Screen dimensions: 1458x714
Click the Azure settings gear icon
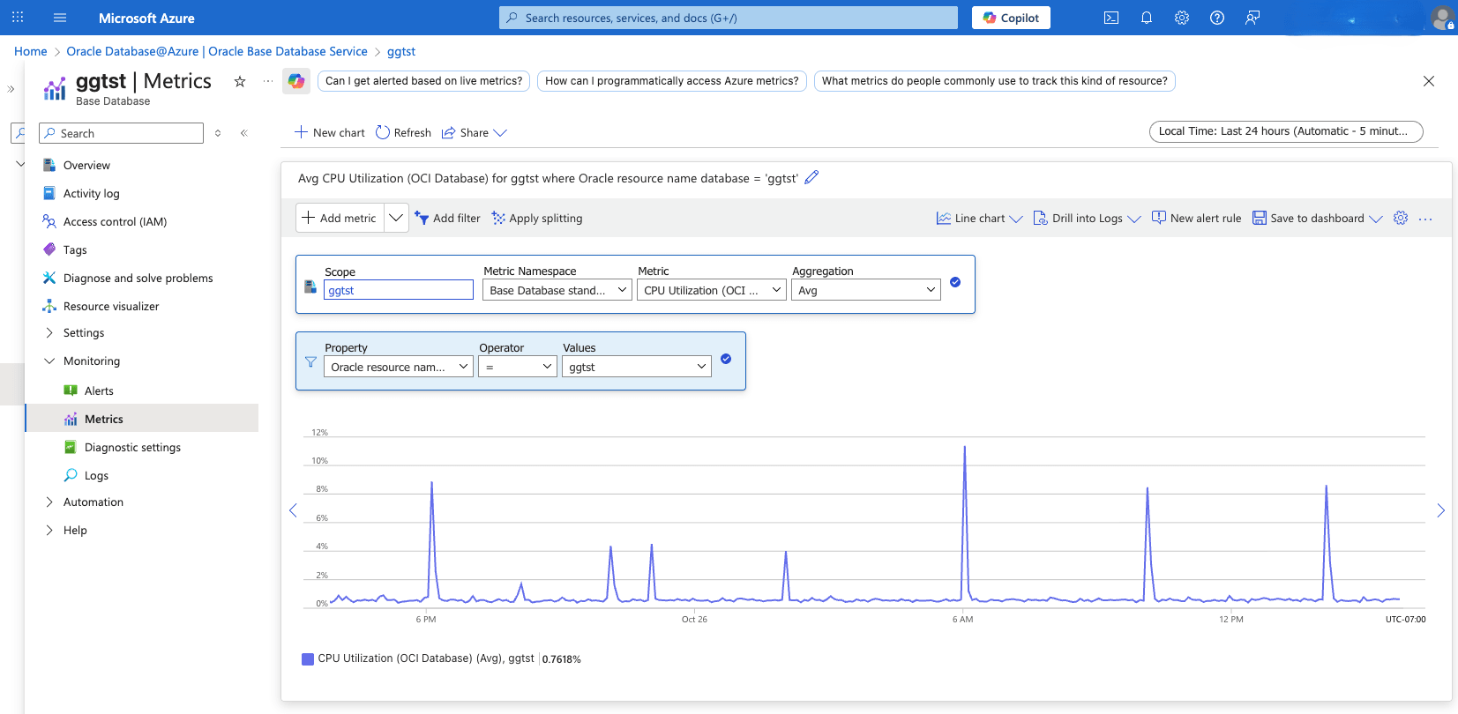[x=1182, y=18]
